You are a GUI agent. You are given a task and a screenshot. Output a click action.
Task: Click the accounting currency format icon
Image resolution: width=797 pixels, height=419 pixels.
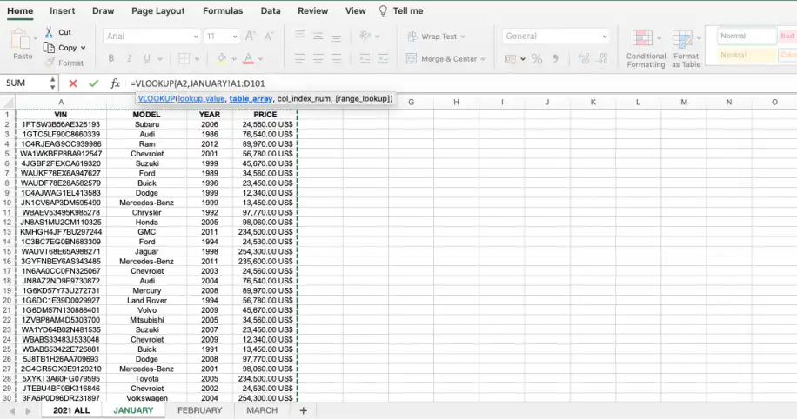(510, 59)
